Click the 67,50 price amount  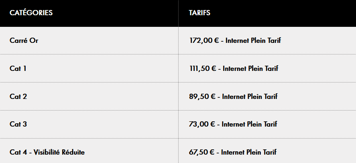click(198, 152)
